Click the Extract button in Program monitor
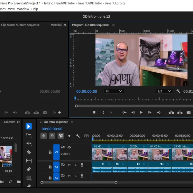This screenshot has width=193, height=193. click(180, 112)
